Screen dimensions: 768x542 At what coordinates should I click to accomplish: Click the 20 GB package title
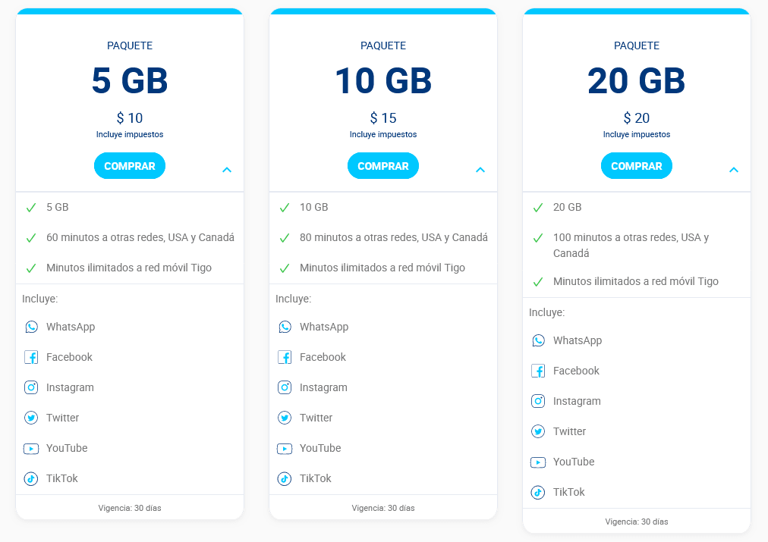coord(637,81)
